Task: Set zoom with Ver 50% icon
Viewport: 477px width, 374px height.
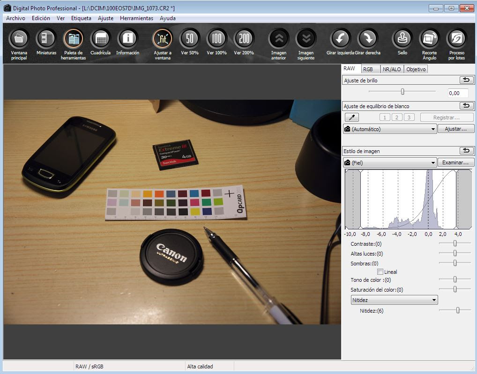Action: [x=189, y=38]
